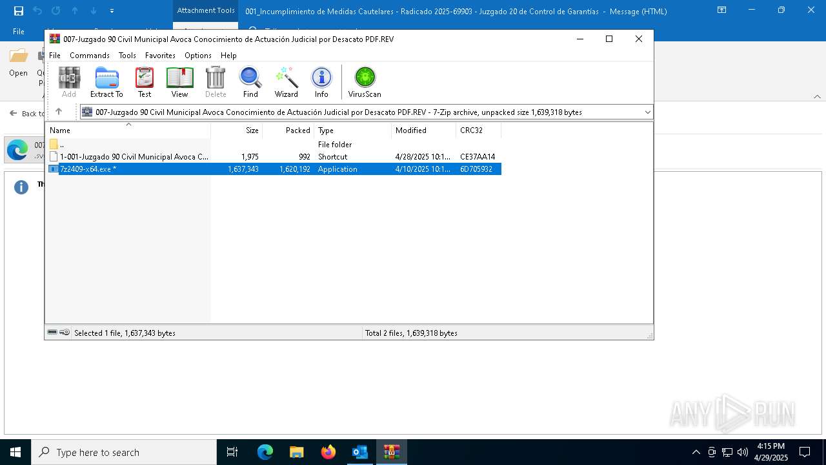Image resolution: width=826 pixels, height=465 pixels.
Task: Open the notification center icon
Action: click(805, 452)
